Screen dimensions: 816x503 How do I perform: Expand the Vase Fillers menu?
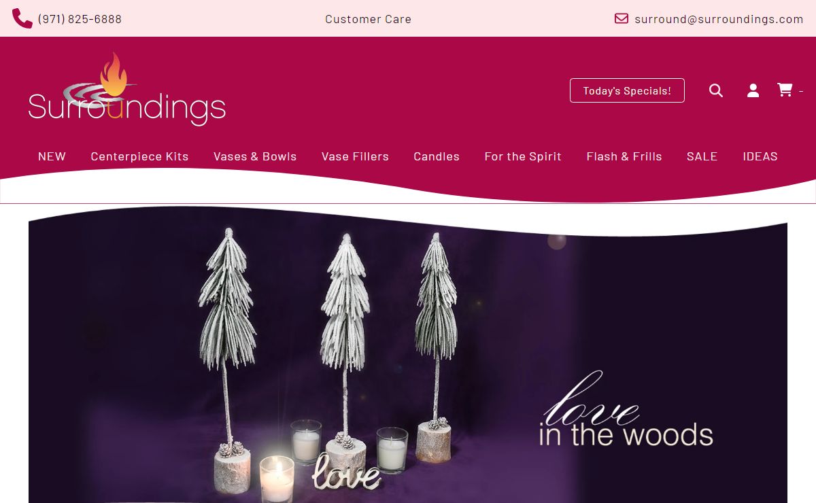pyautogui.click(x=355, y=156)
